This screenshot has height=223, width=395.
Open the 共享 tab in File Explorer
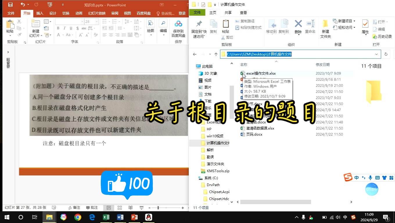(x=228, y=12)
